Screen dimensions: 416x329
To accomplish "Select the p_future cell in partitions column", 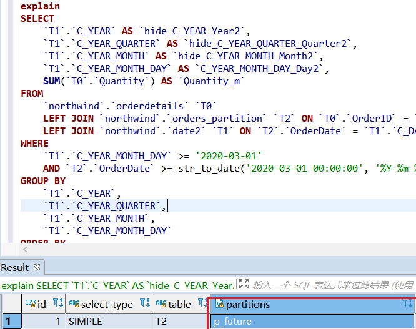I will coord(312,322).
